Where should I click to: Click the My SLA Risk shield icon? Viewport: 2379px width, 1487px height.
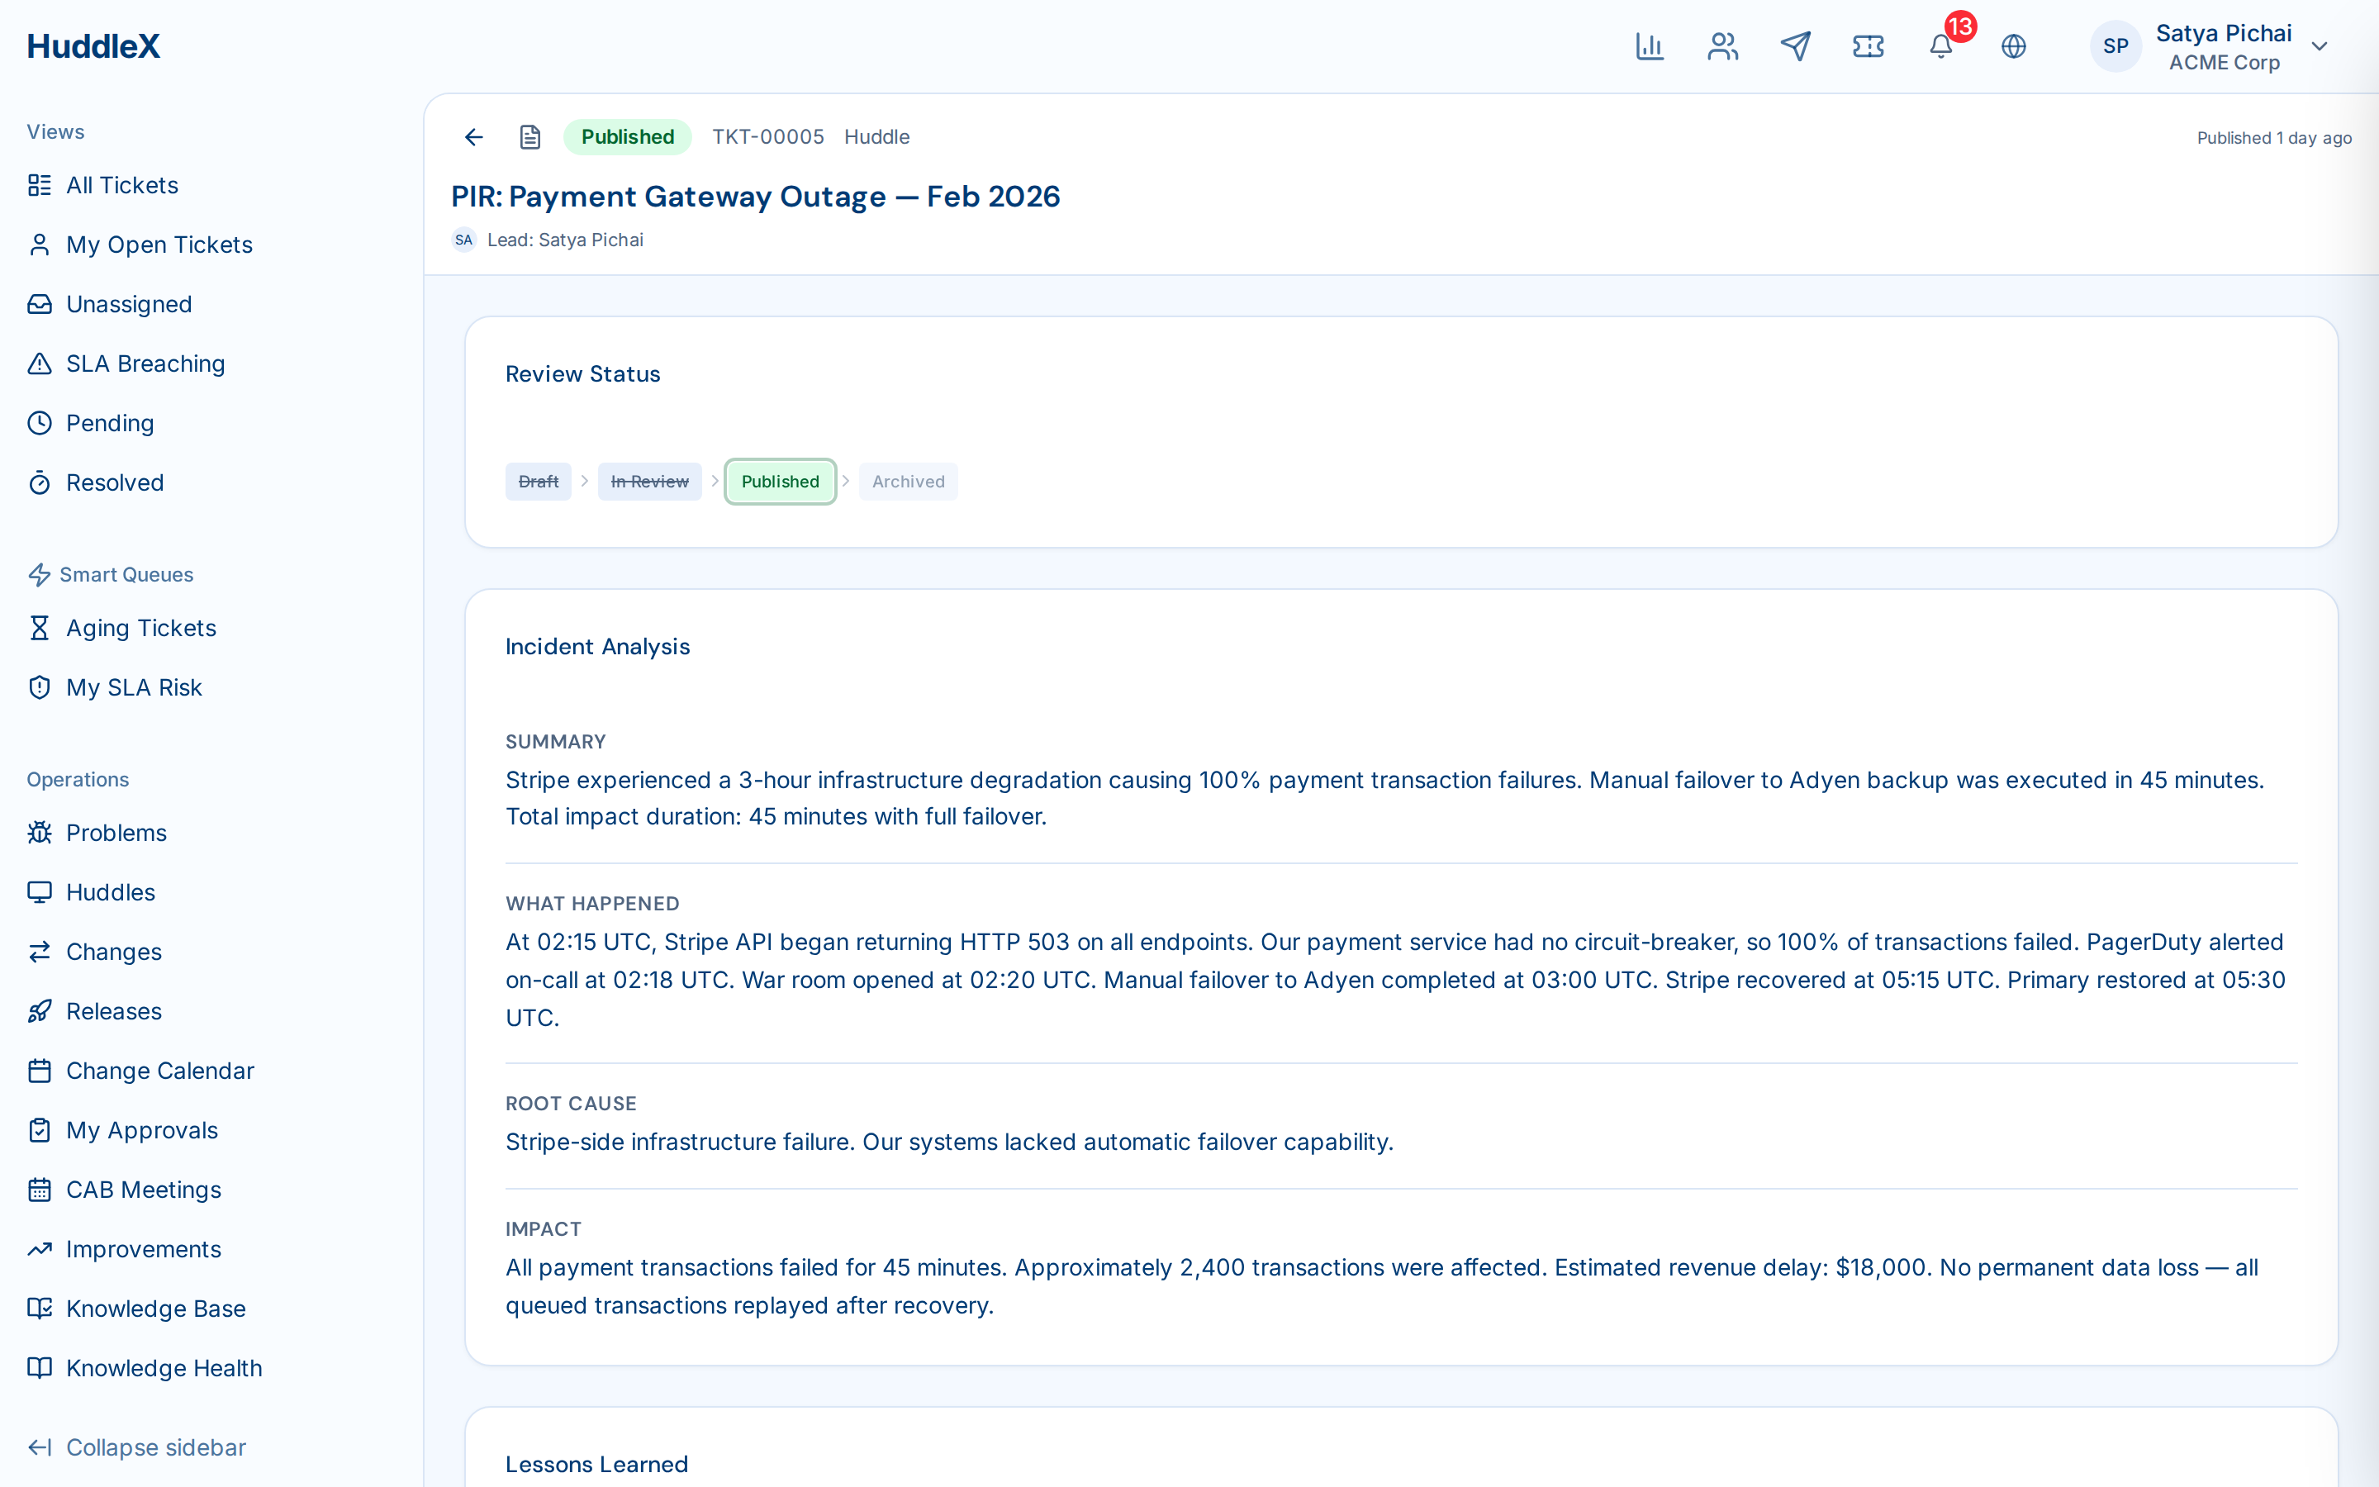click(x=40, y=687)
